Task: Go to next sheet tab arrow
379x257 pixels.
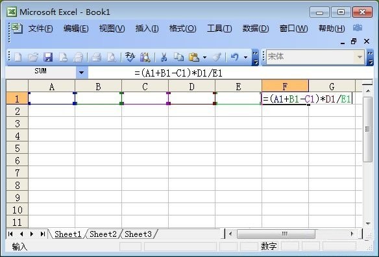Action: (x=32, y=234)
